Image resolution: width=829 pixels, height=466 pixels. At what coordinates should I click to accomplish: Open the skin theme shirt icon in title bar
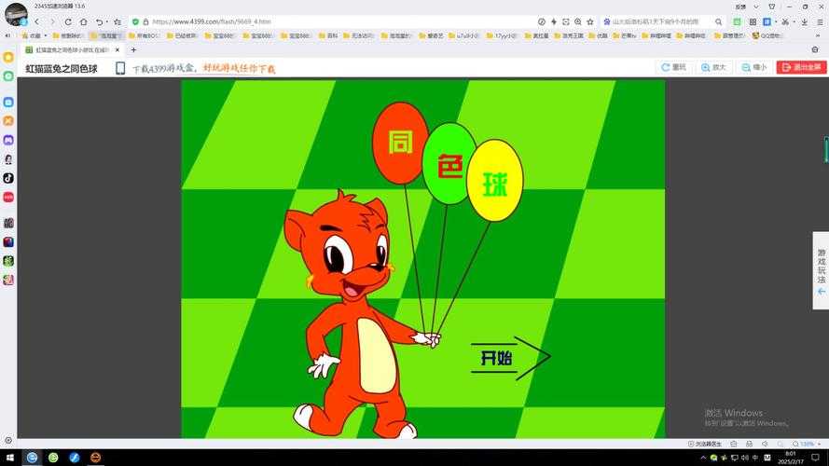771,7
